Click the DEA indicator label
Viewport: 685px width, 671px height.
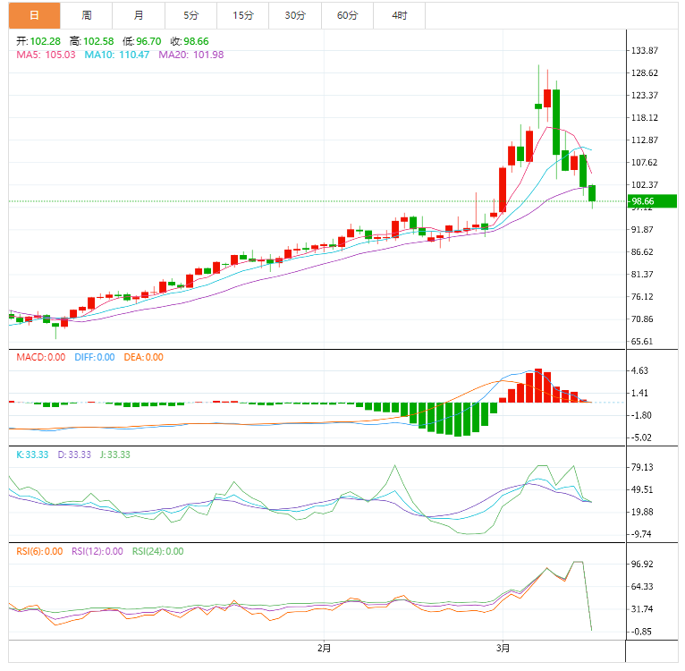coord(143,358)
